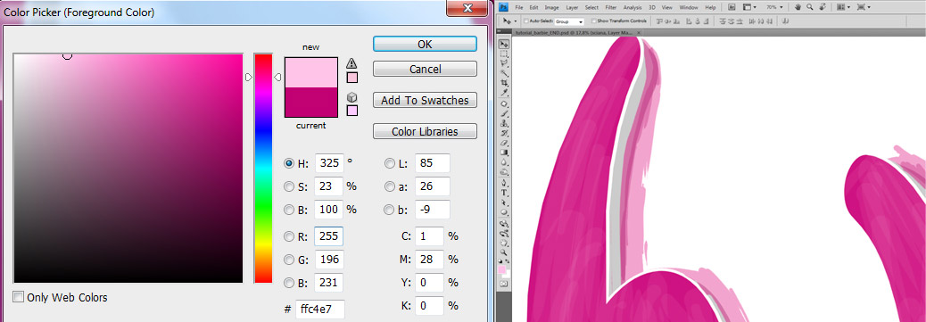The height and width of the screenshot is (322, 926).
Task: Select the Zoom tool in the toolbox
Action: (x=504, y=252)
